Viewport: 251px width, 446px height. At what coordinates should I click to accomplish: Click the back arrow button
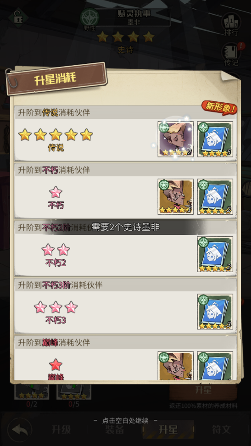(20, 430)
